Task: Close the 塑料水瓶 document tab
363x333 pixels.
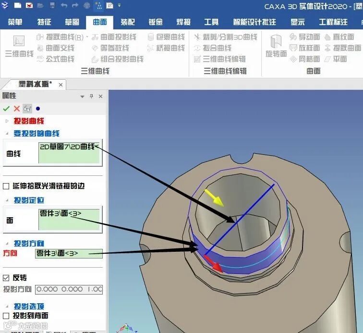Action: click(60, 85)
